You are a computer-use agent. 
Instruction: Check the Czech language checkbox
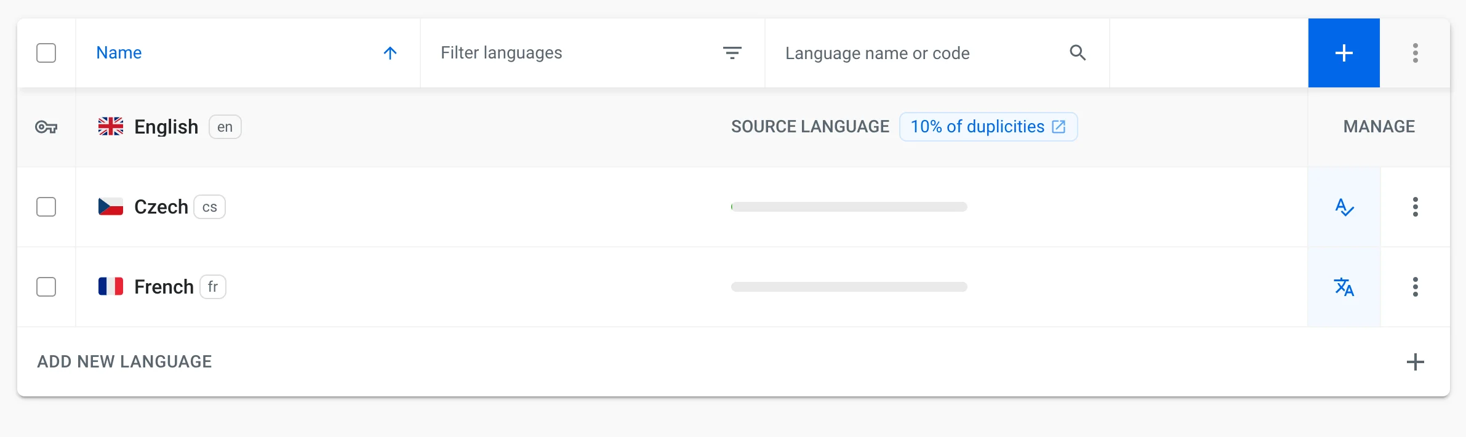click(46, 207)
